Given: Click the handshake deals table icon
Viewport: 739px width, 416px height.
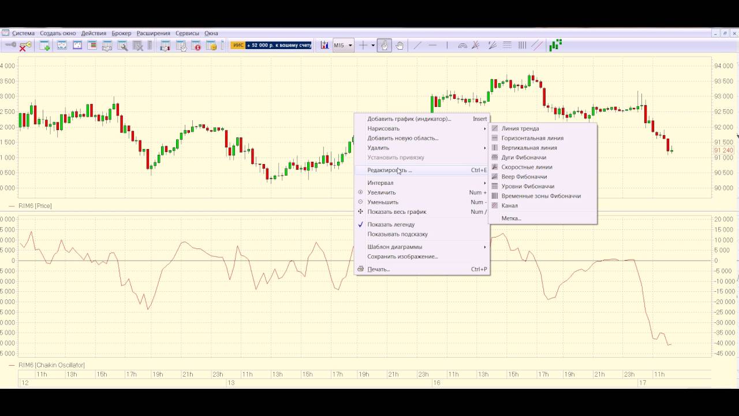Looking at the screenshot, I should click(x=107, y=46).
